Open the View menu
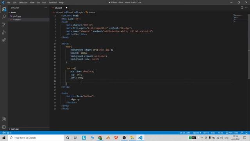 (x=32, y=3)
